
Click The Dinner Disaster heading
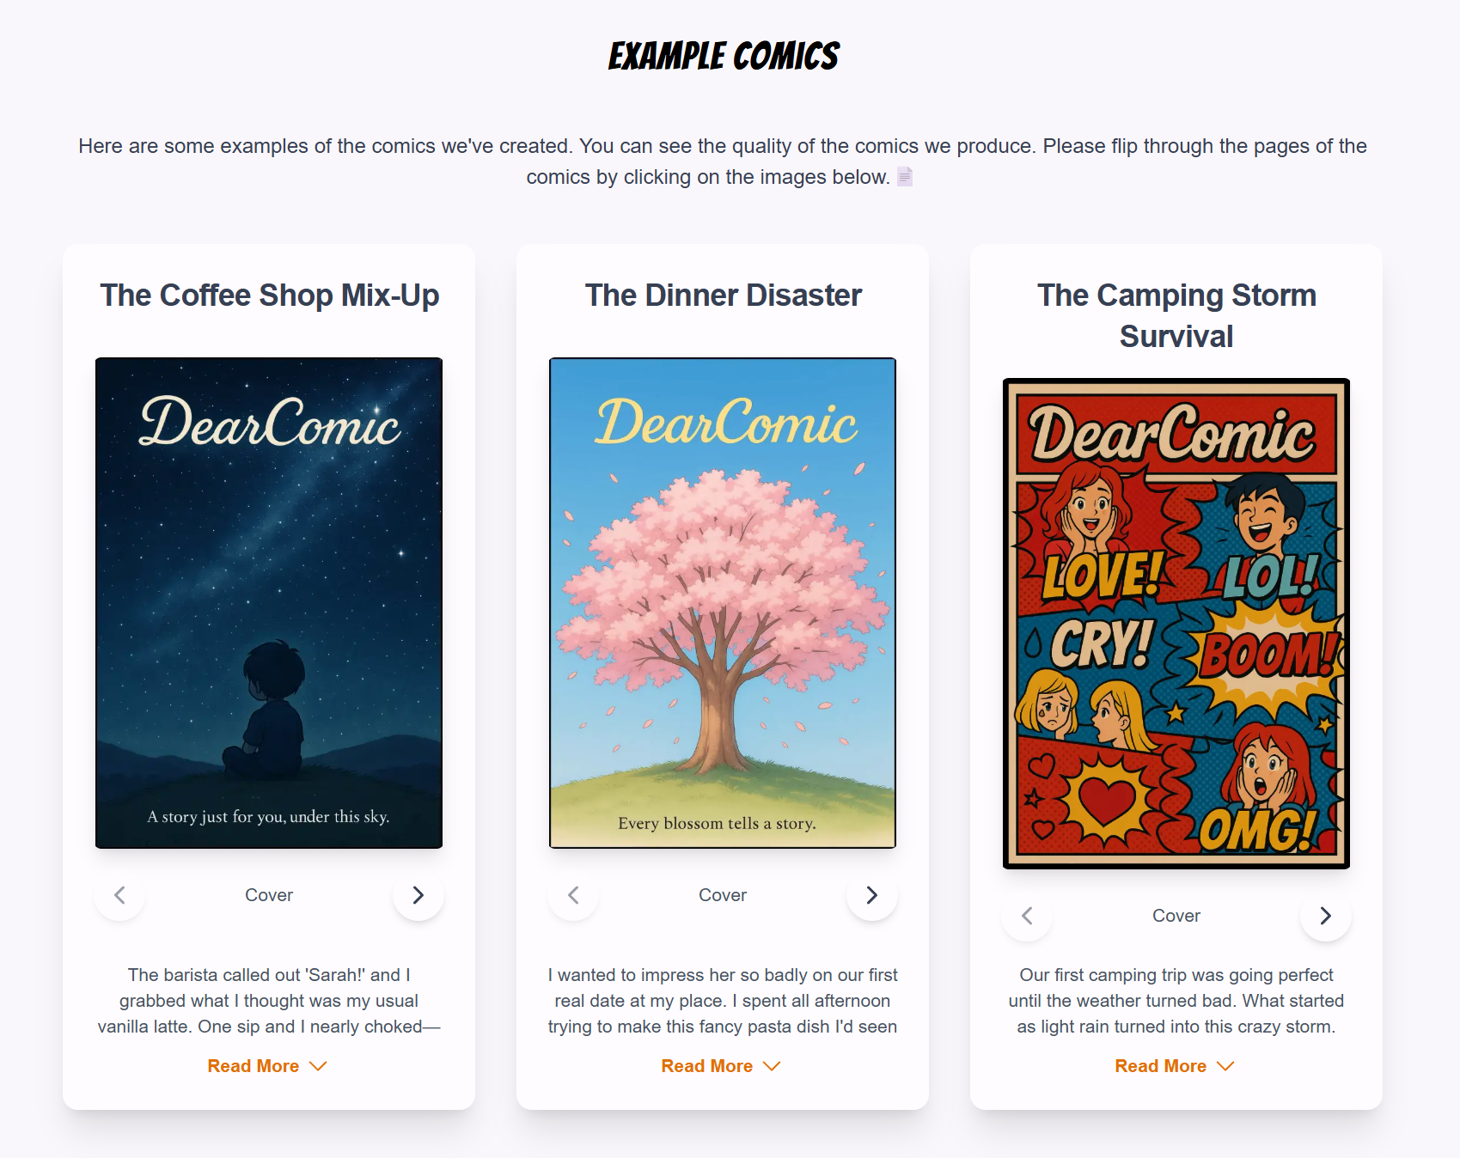click(x=723, y=296)
